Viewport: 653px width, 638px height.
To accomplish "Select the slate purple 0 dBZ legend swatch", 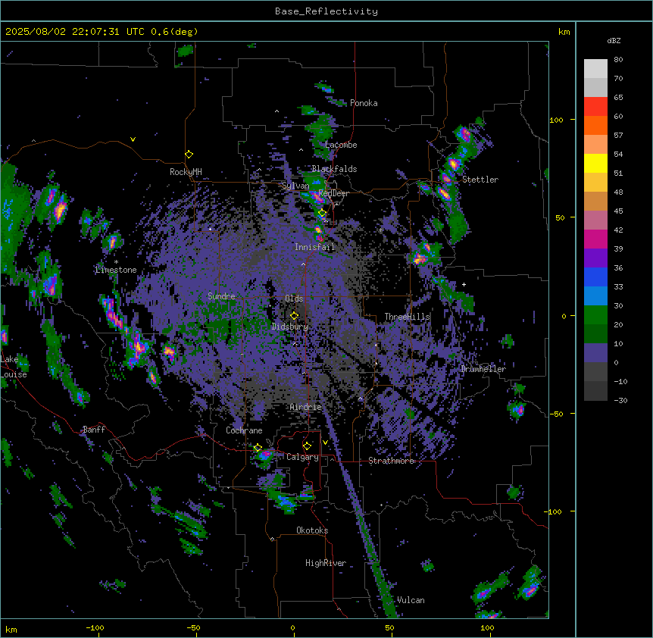I will pyautogui.click(x=595, y=353).
